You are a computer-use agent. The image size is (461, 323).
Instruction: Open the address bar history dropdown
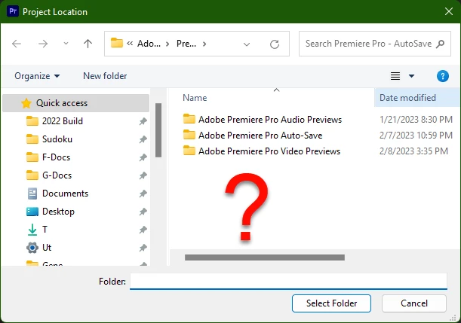(x=247, y=44)
